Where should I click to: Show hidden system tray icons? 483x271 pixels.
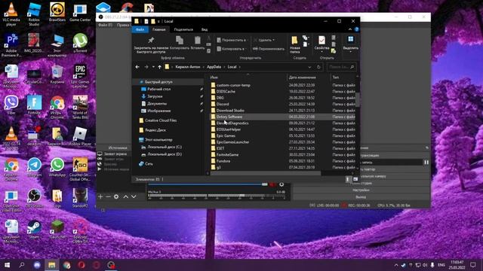tap(396, 265)
